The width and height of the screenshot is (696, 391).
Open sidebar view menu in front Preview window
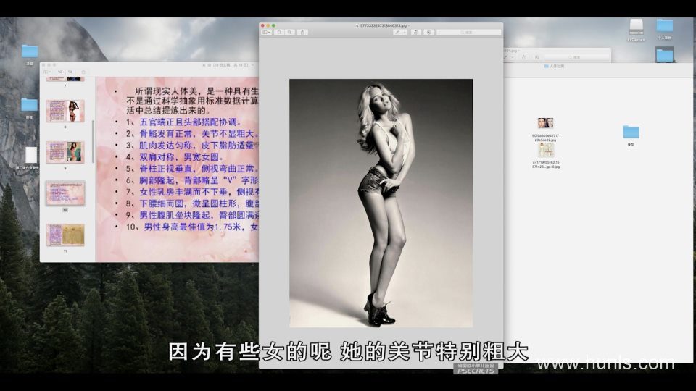[x=266, y=33]
